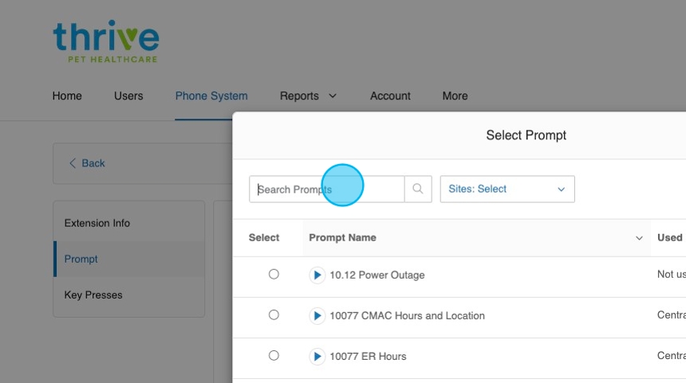Select the 10.12 Power Outage radio button
This screenshot has height=383, width=686.
(274, 275)
